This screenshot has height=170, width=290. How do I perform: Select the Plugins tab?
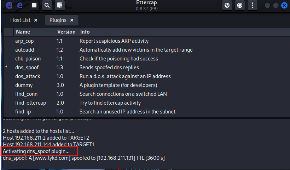(x=58, y=20)
